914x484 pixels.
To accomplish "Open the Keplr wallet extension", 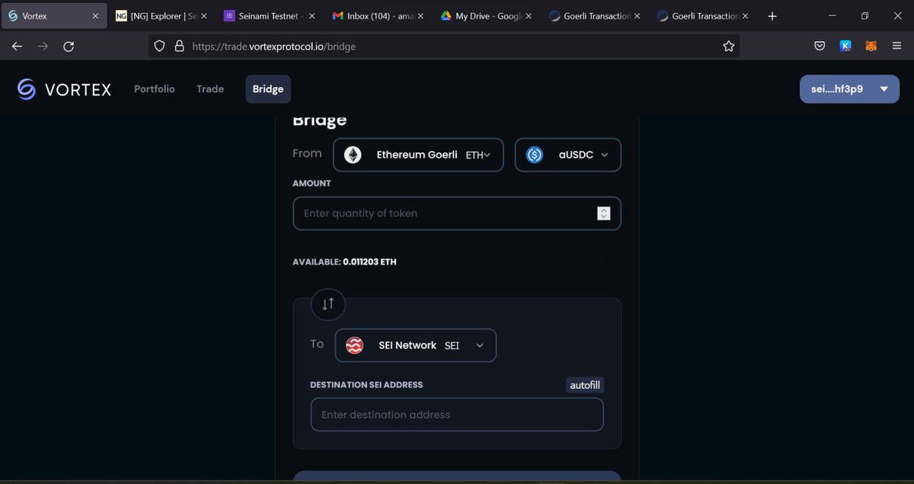I will (845, 46).
